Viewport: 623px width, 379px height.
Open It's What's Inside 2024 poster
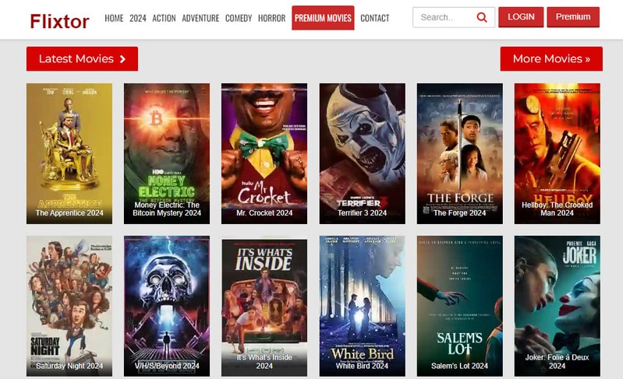tap(264, 306)
